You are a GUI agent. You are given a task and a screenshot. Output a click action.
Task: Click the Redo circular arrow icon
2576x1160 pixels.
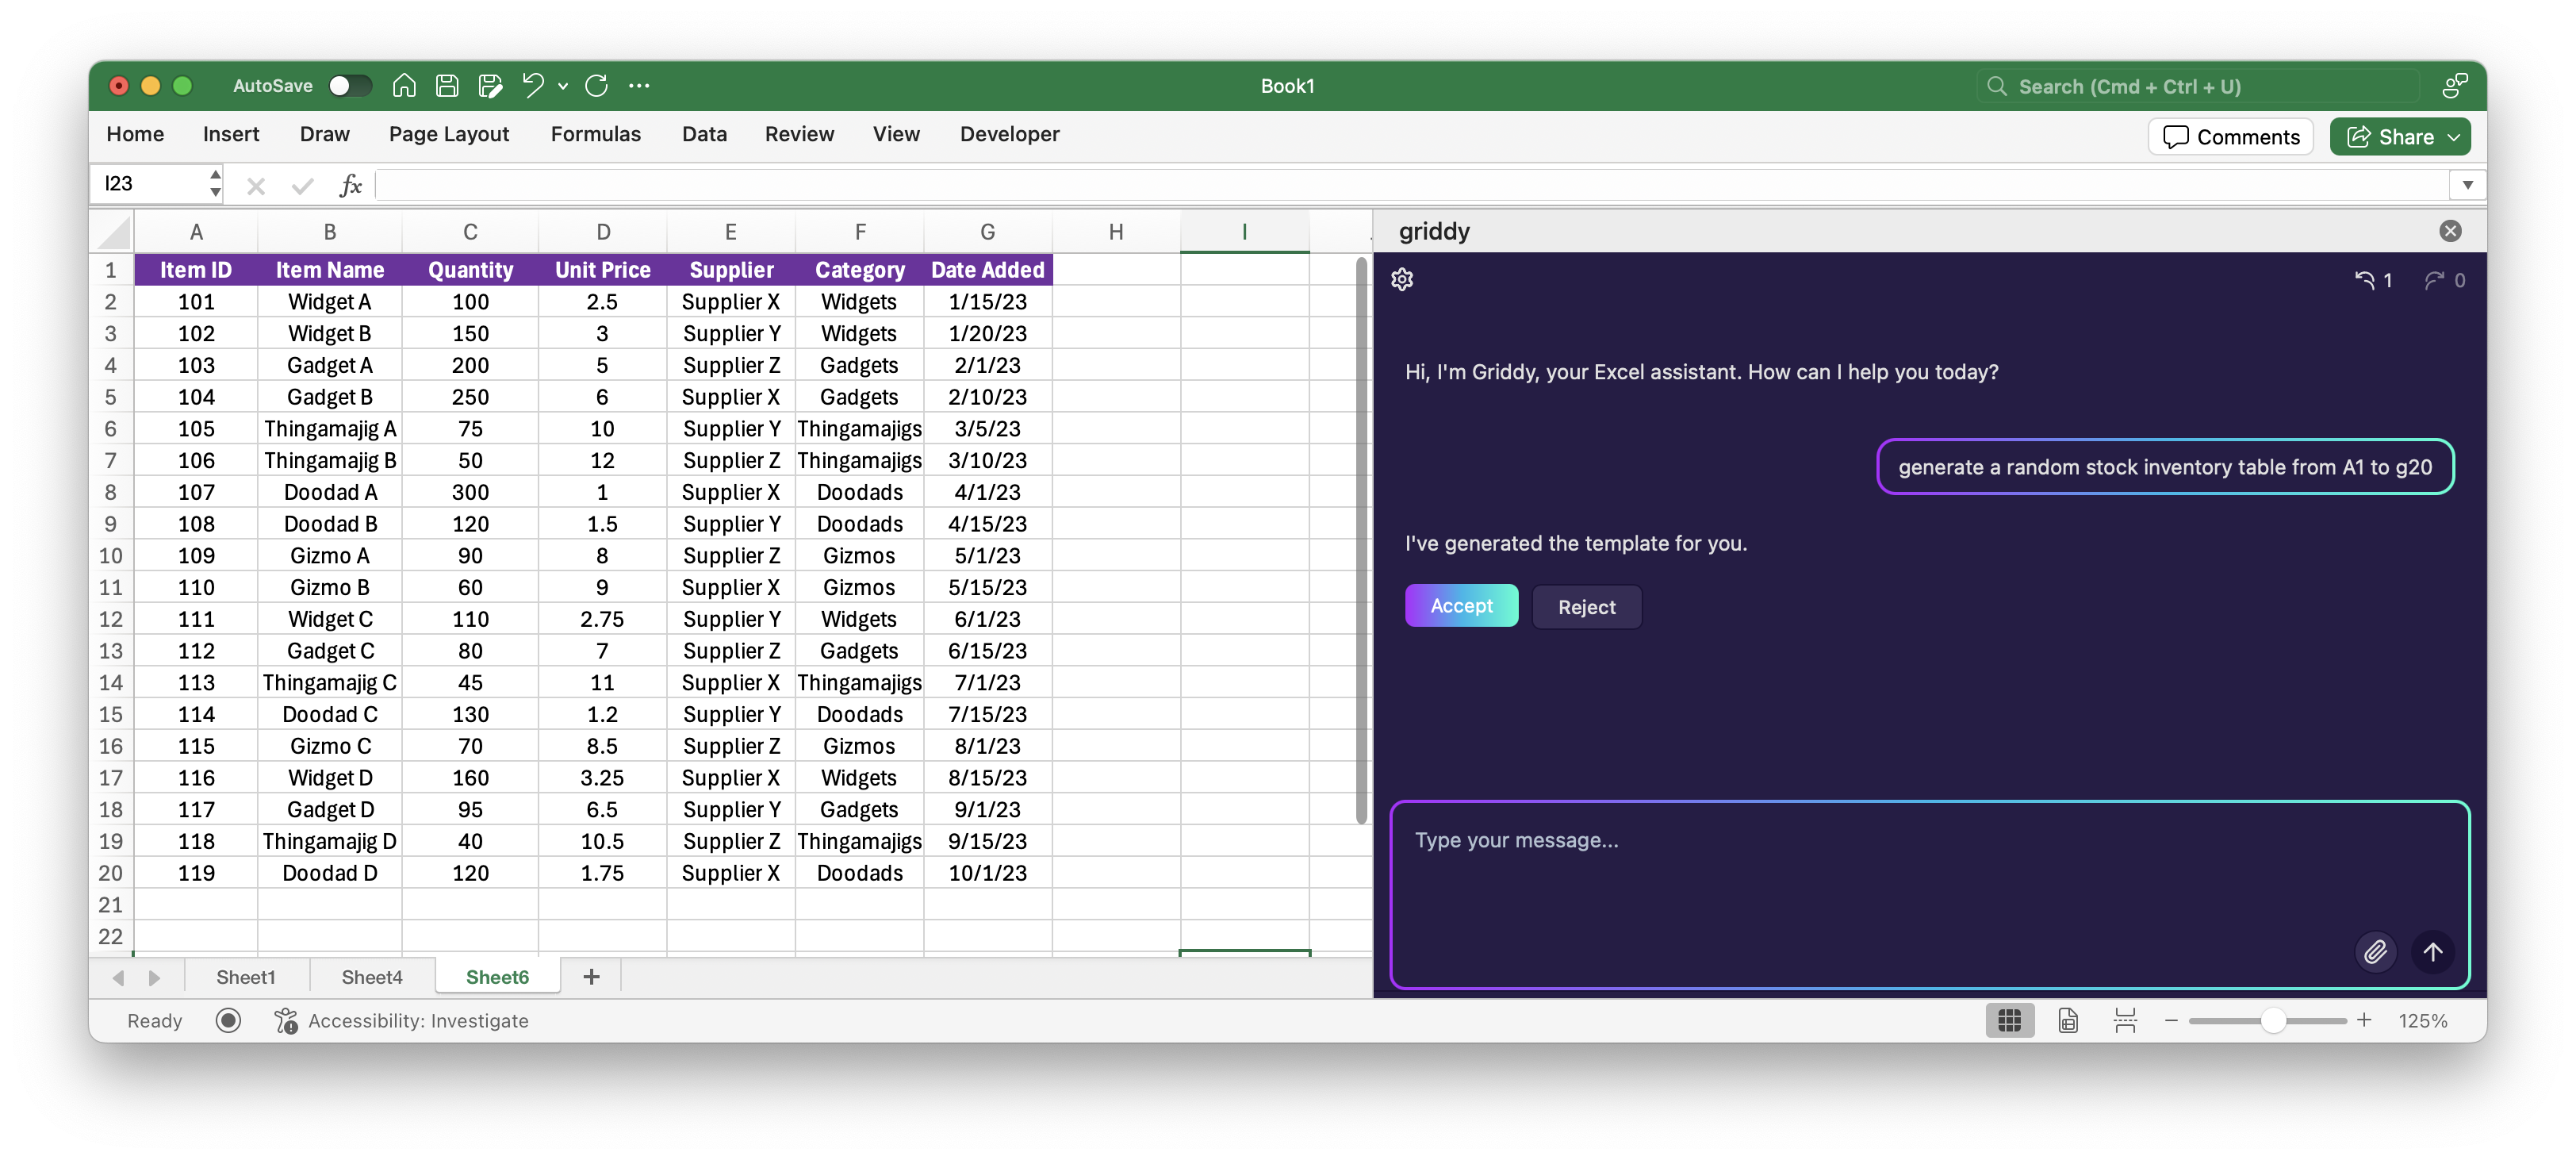[x=597, y=86]
